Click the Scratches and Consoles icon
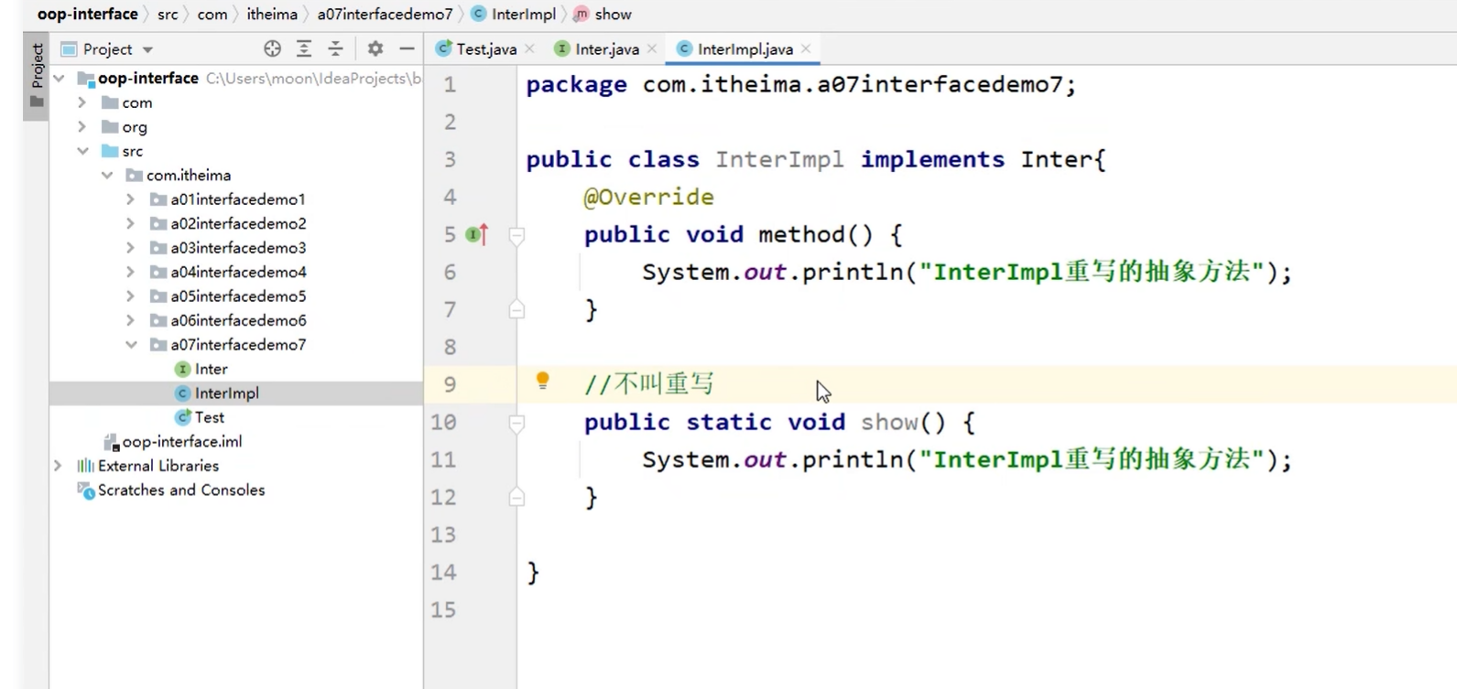This screenshot has width=1457, height=689. [86, 490]
